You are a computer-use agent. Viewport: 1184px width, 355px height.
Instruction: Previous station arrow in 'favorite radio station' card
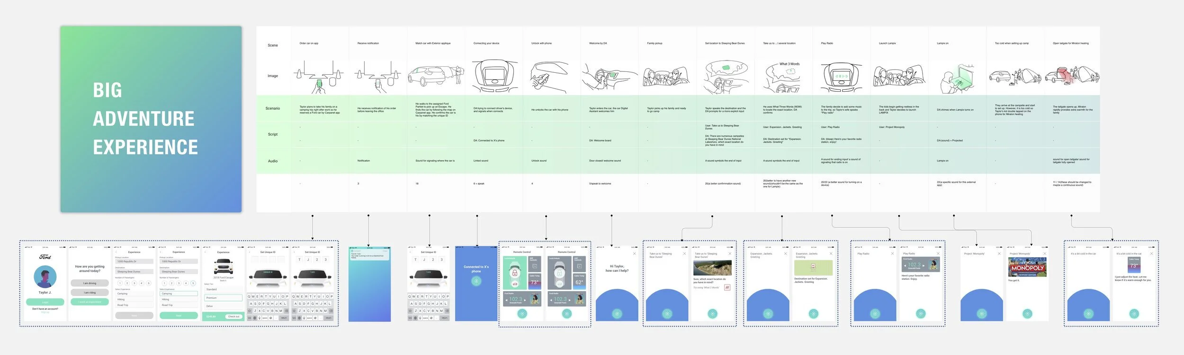pyautogui.click(x=905, y=265)
